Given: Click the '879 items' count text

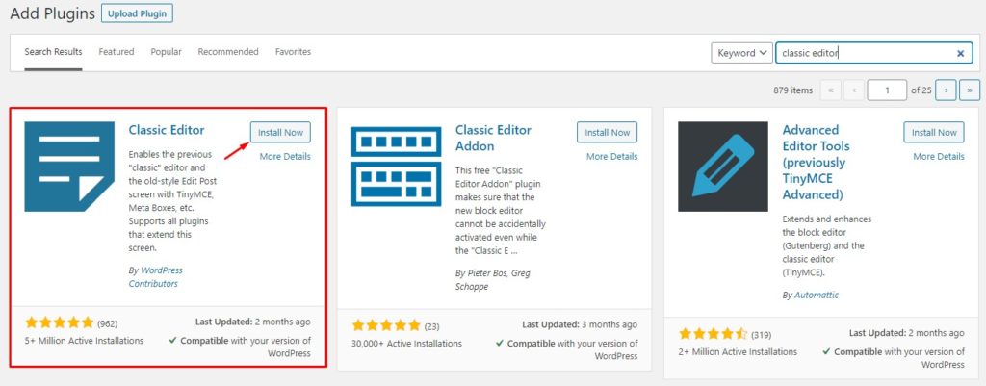Looking at the screenshot, I should (793, 90).
